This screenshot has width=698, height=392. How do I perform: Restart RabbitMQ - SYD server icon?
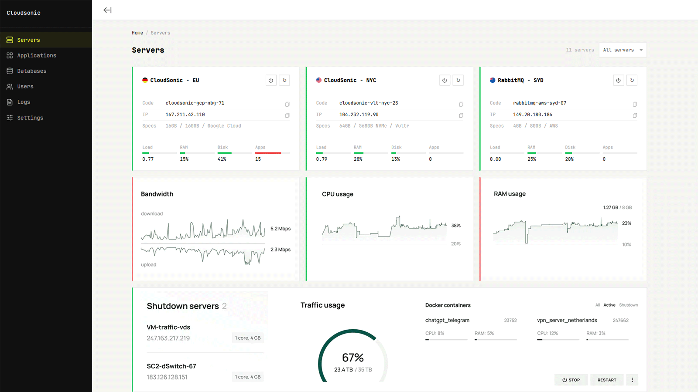coord(632,80)
